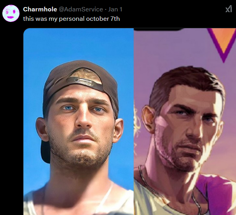Open the right illustrated man image

tap(185, 122)
